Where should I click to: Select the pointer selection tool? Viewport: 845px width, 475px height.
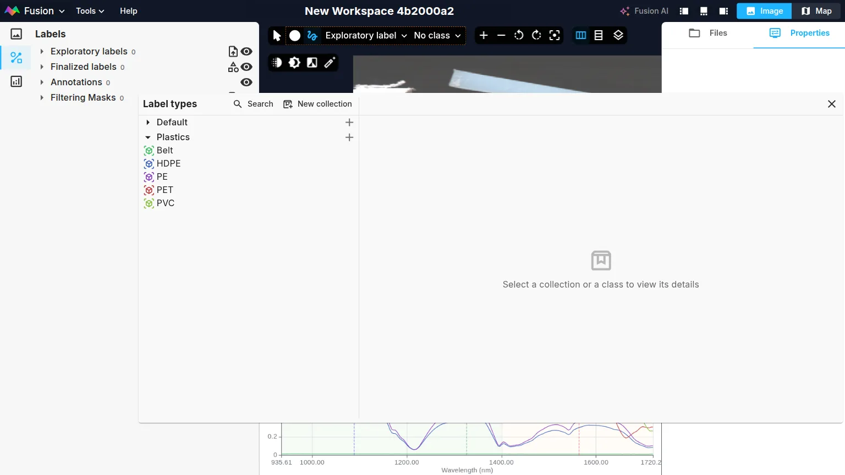[277, 36]
